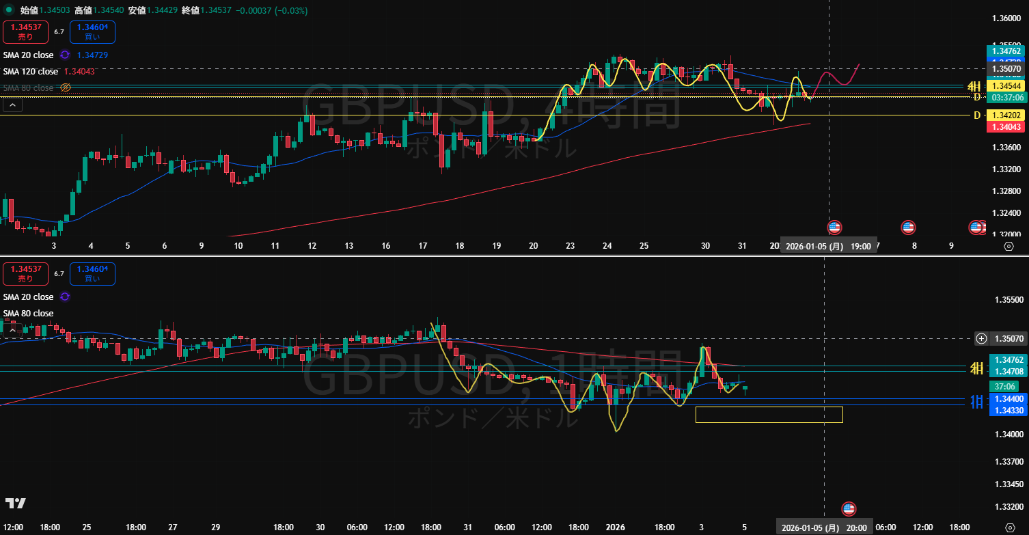
Task: Click the TradingView logo in bottom chart
Action: 16,503
